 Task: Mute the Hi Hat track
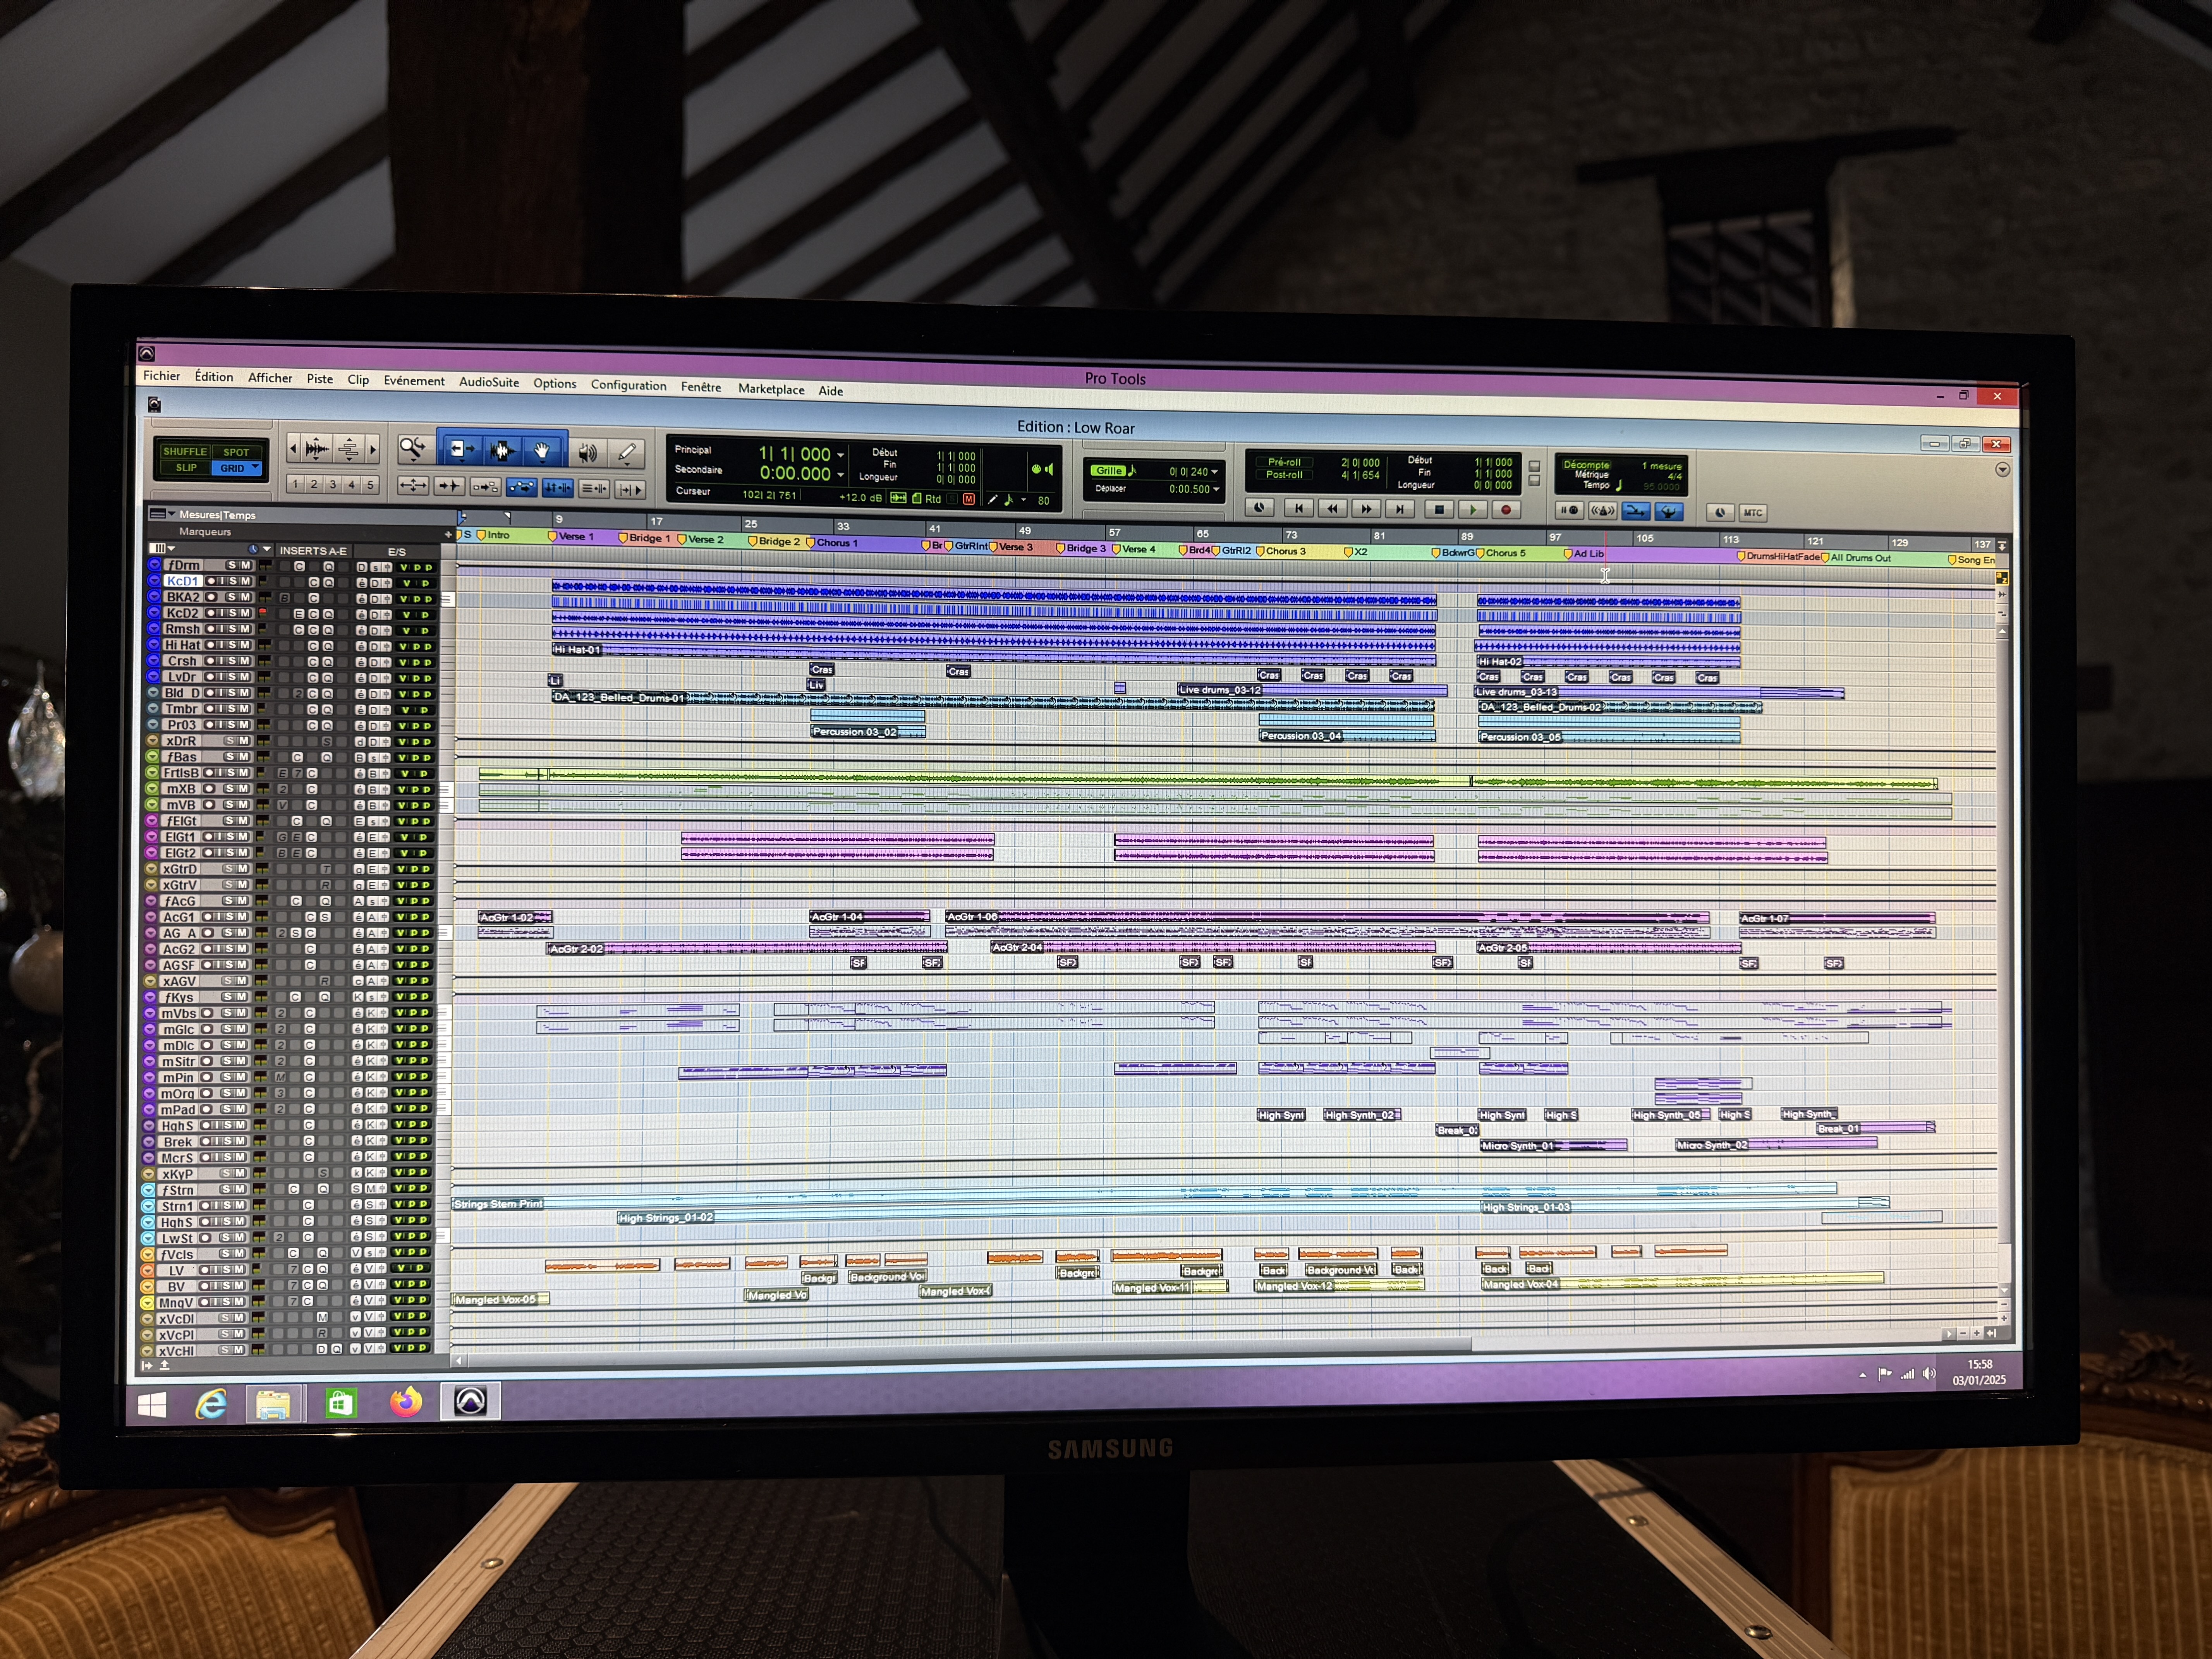(x=245, y=645)
